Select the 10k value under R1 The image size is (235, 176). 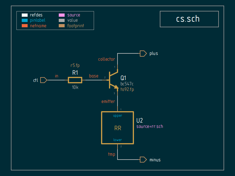pyautogui.click(x=75, y=87)
